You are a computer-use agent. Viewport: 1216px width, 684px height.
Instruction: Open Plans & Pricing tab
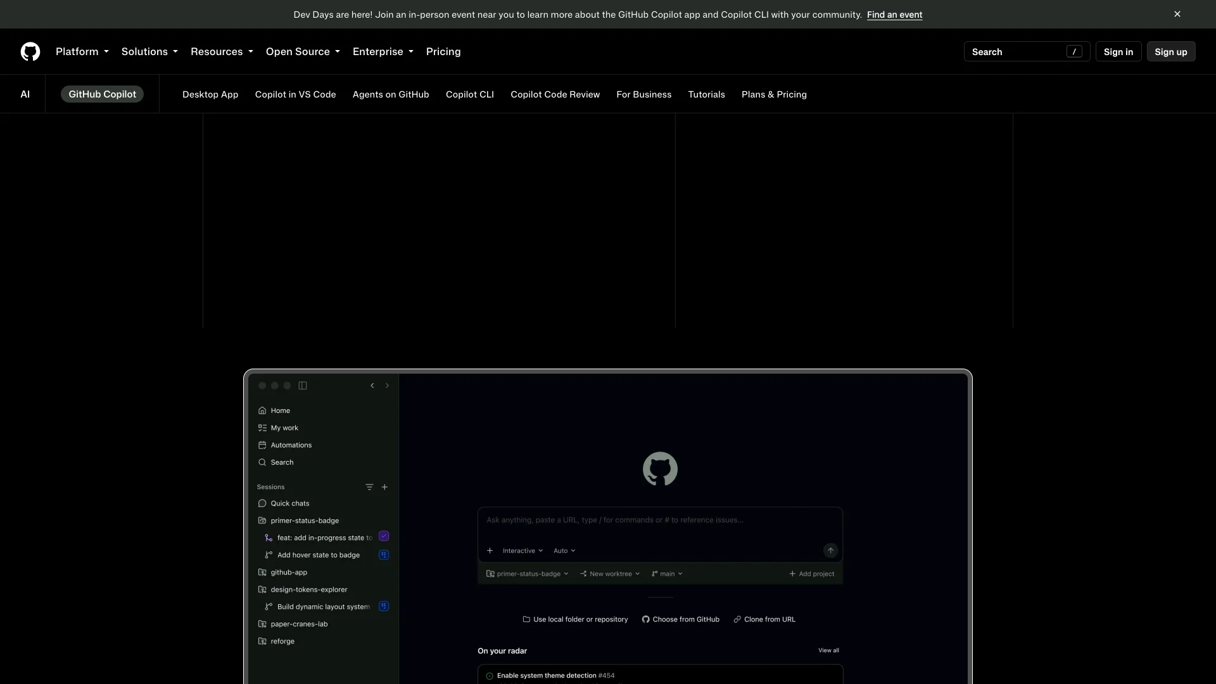774,94
